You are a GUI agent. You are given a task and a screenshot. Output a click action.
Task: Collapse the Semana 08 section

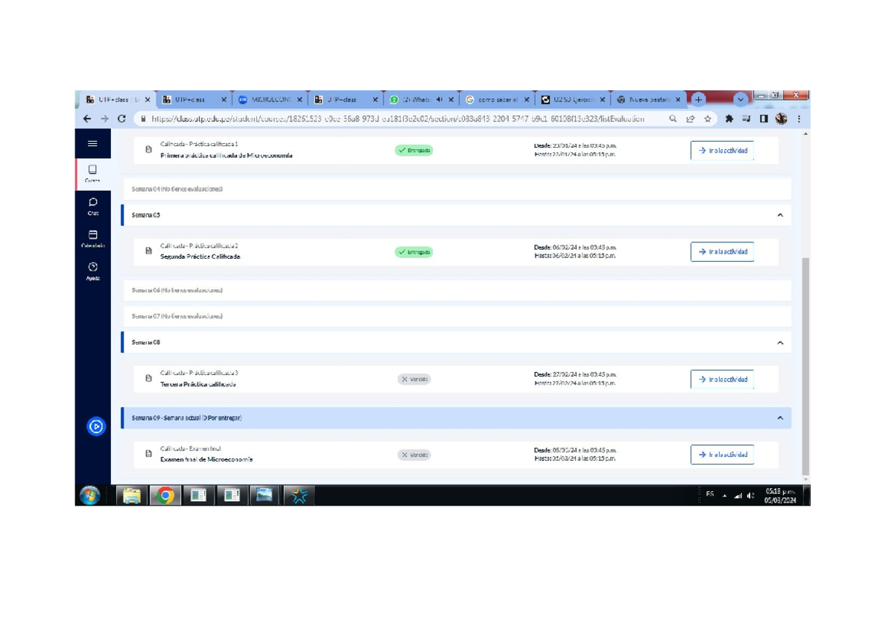(x=780, y=343)
